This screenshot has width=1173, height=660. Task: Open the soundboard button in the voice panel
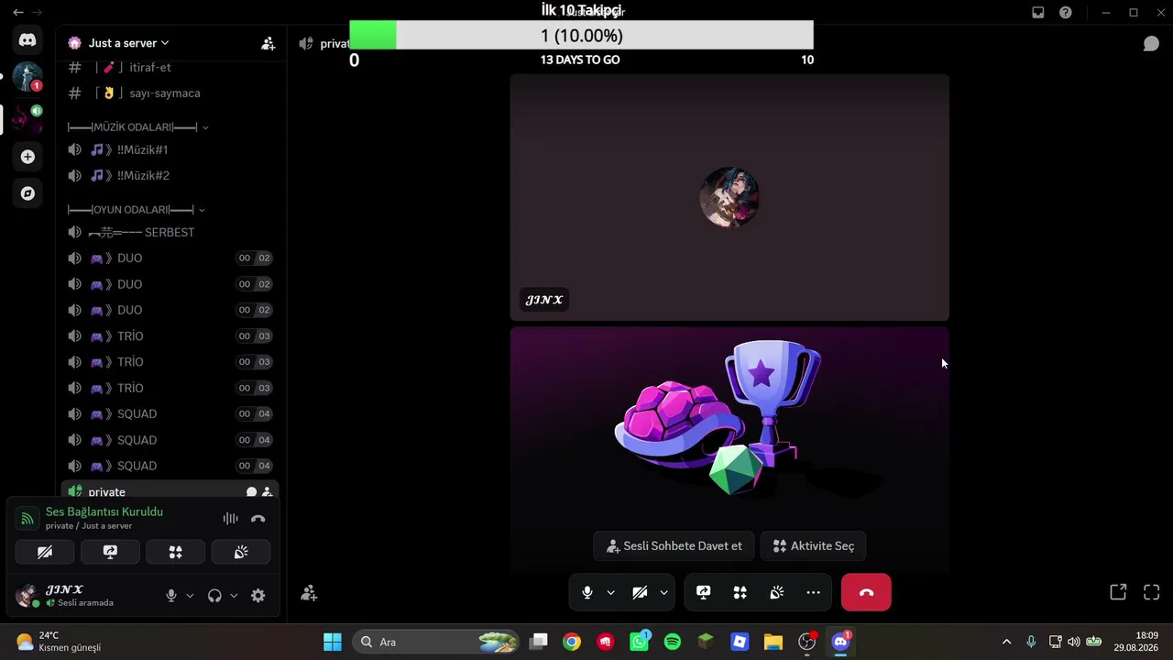click(241, 552)
